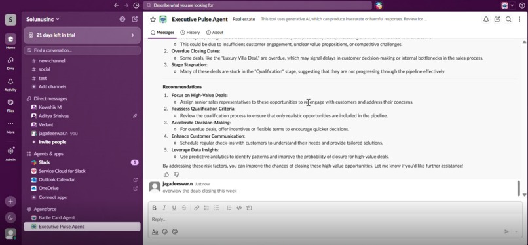The height and width of the screenshot is (245, 528).
Task: Send the message with the send arrow
Action: click(506, 231)
